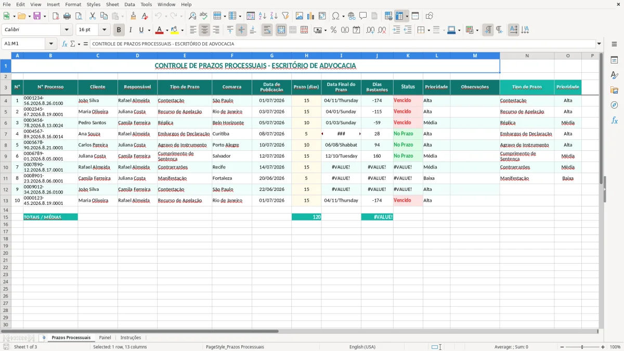The height and width of the screenshot is (351, 624).
Task: Click the column H header
Action: point(306,56)
